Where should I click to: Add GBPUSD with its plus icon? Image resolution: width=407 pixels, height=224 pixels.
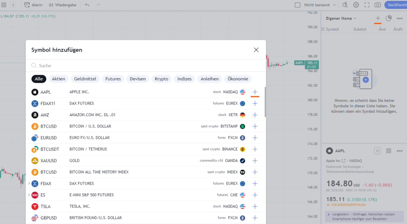coord(255,218)
